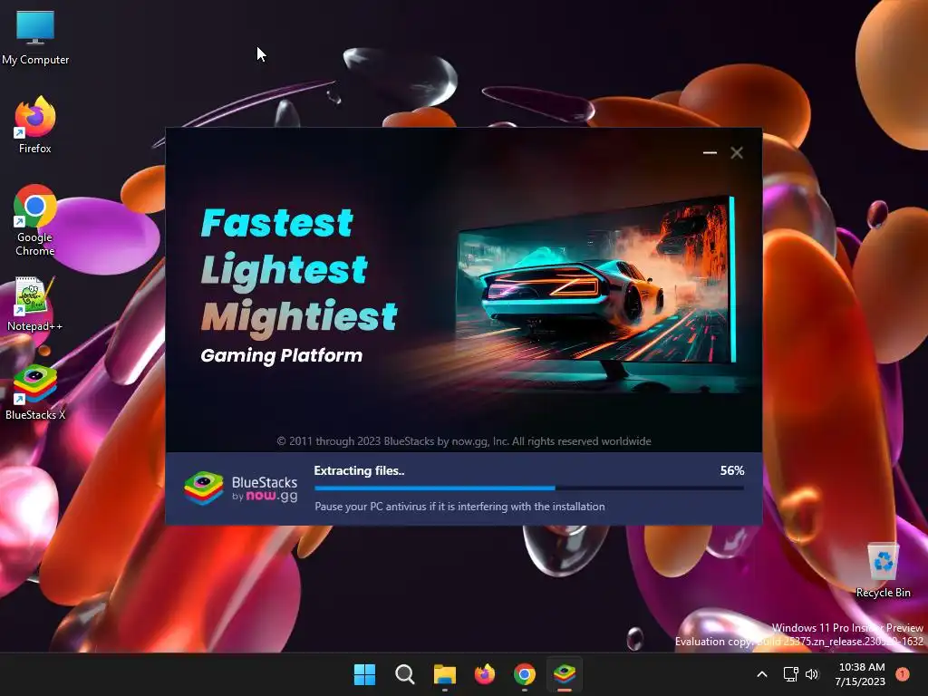Close the BlueStacks installer window
The image size is (928, 696).
pyautogui.click(x=737, y=152)
